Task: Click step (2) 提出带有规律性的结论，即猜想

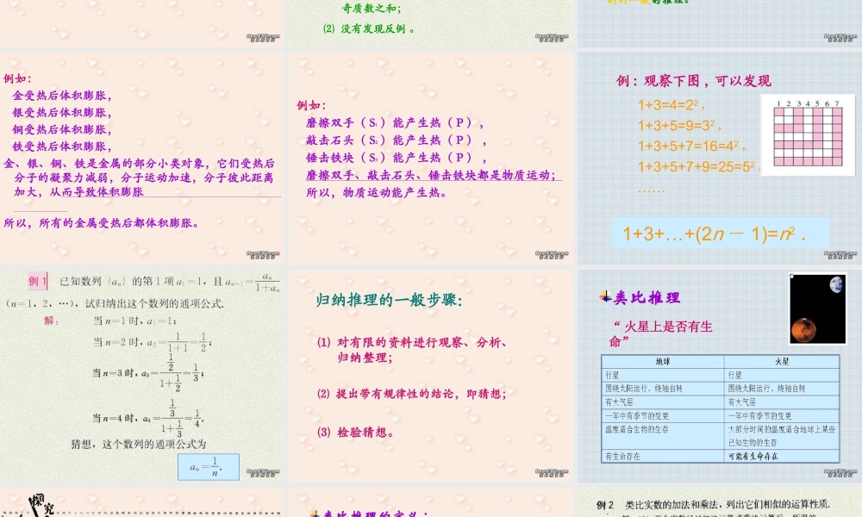Action: click(412, 394)
